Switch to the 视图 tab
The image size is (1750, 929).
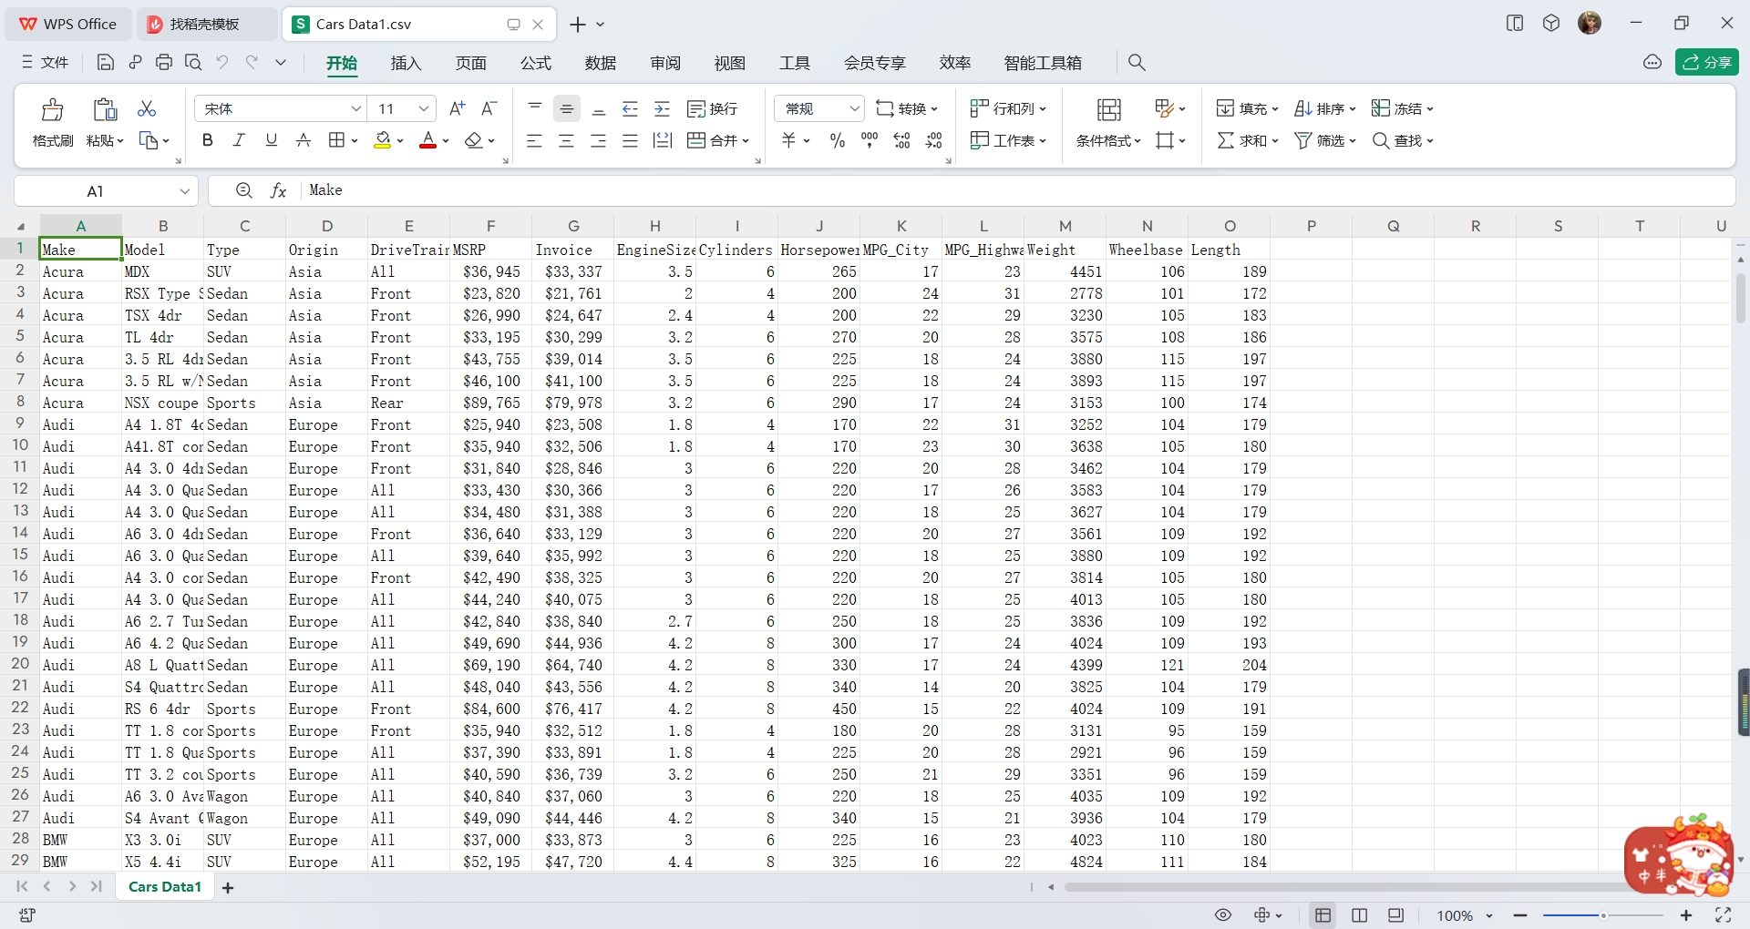730,63
